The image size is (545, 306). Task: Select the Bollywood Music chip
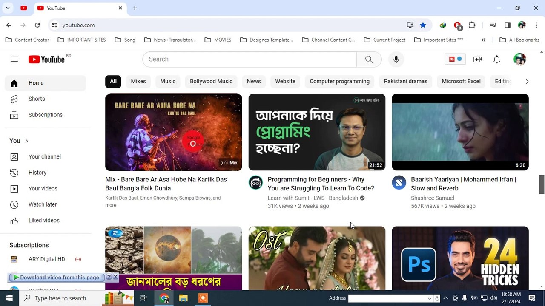tap(211, 81)
